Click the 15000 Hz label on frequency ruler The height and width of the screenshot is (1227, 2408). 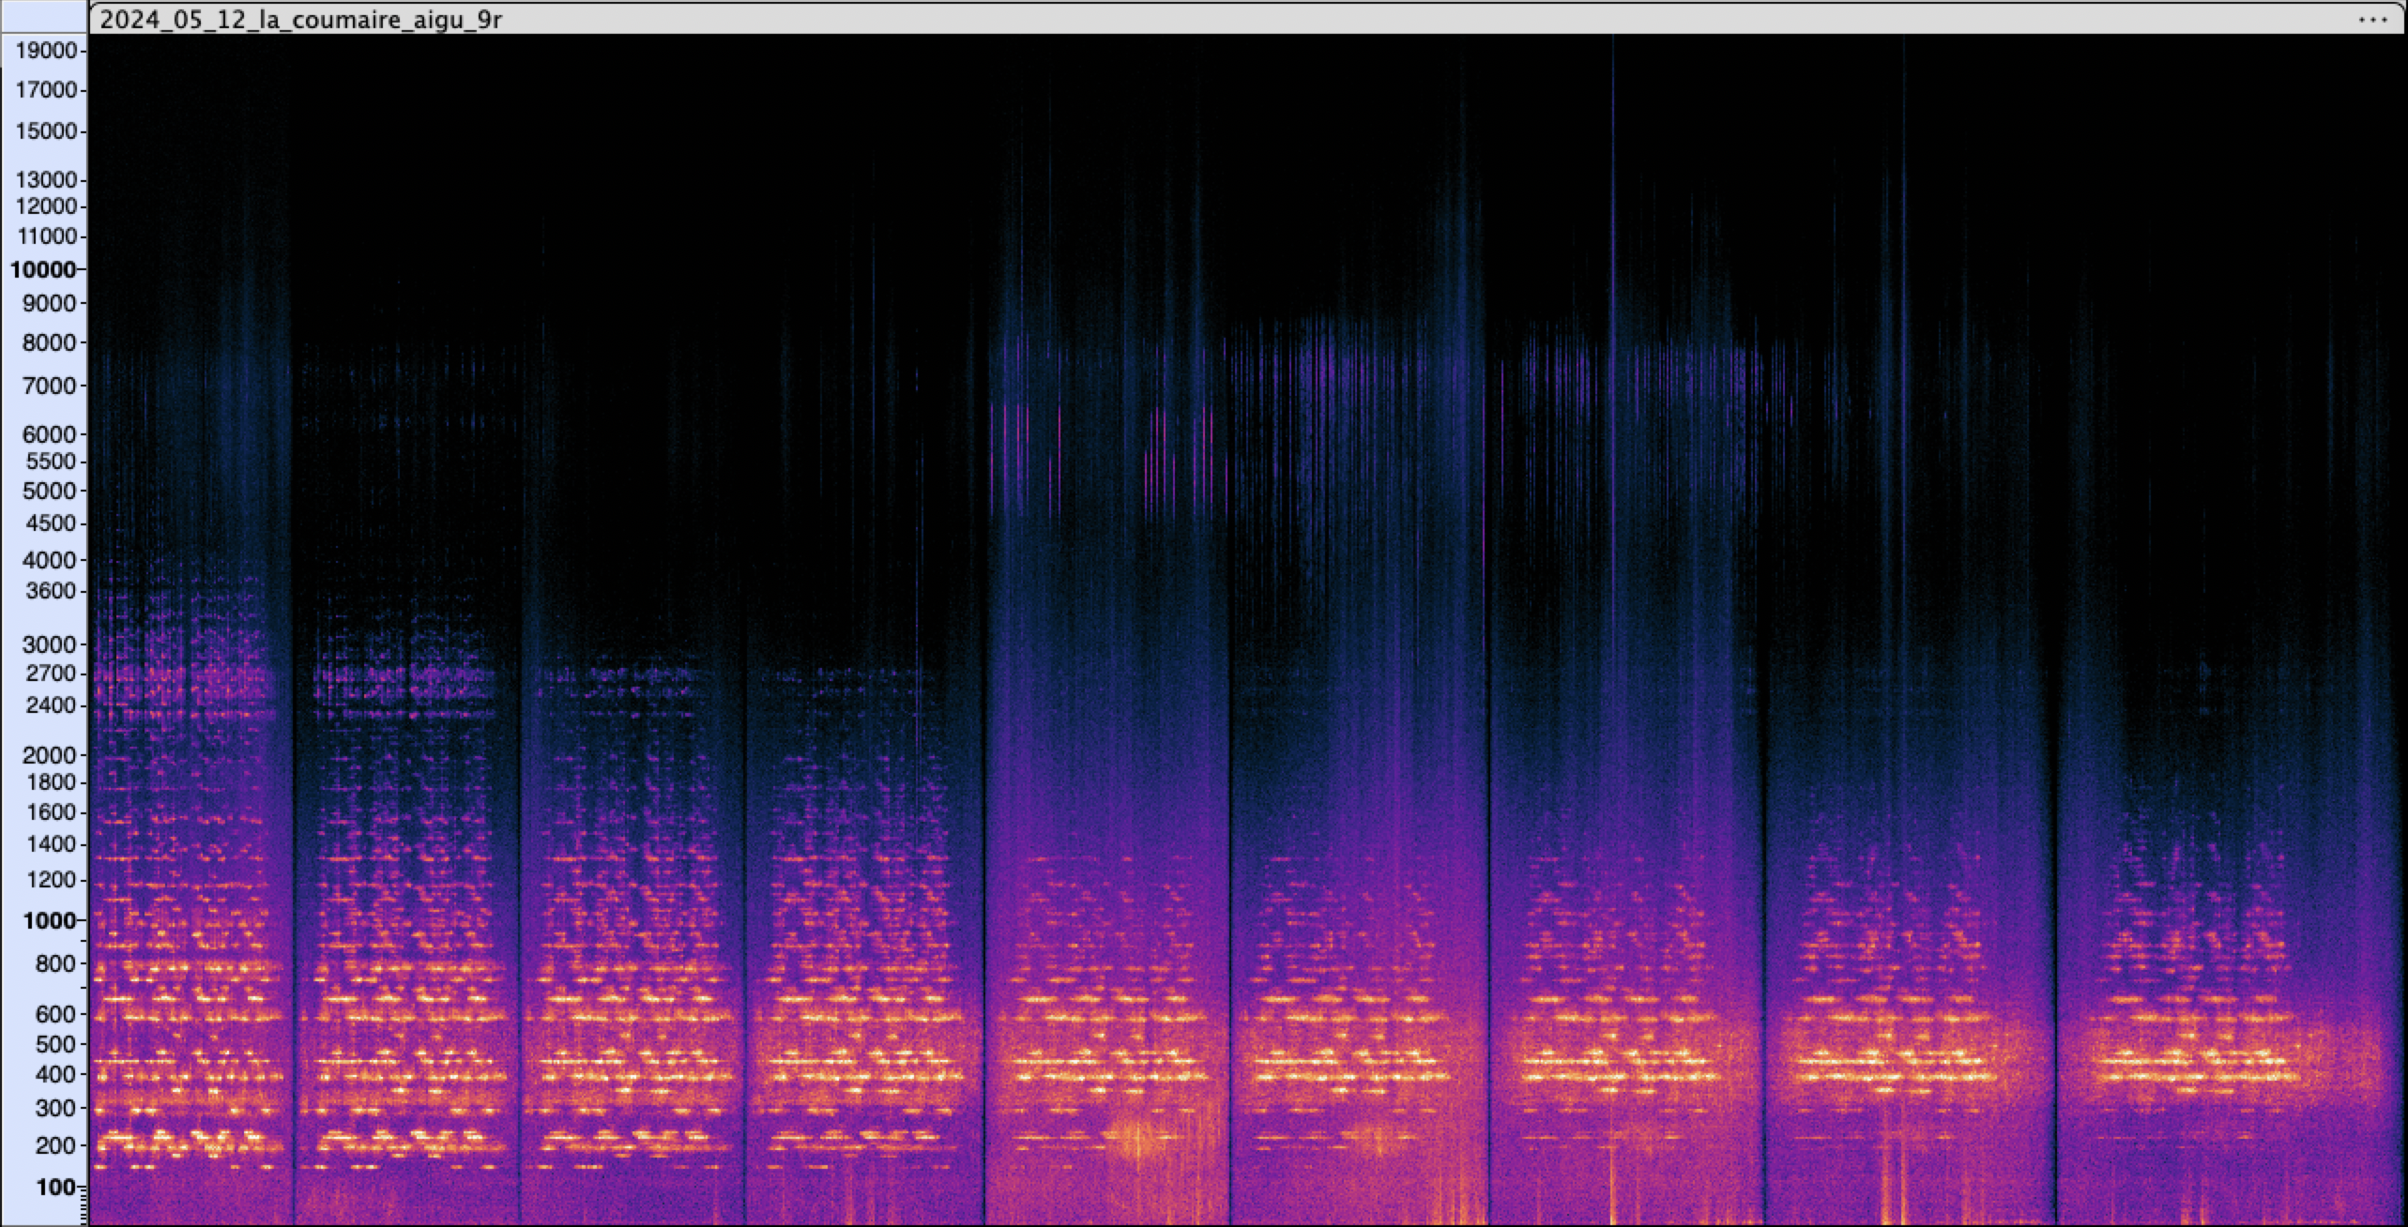click(46, 131)
